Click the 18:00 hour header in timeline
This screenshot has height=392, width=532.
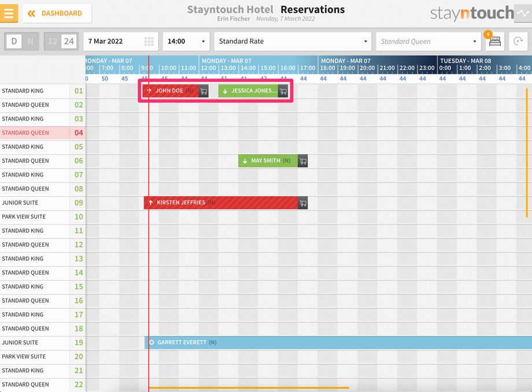[328, 68]
